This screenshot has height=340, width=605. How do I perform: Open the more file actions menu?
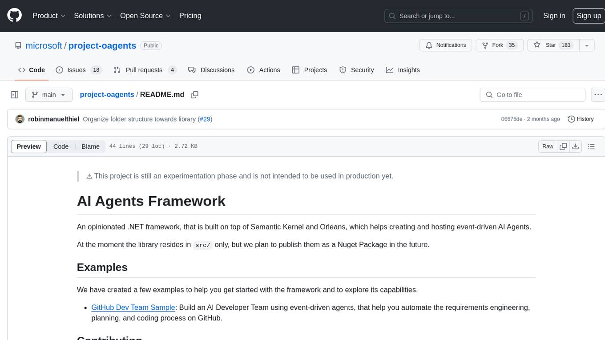click(598, 95)
